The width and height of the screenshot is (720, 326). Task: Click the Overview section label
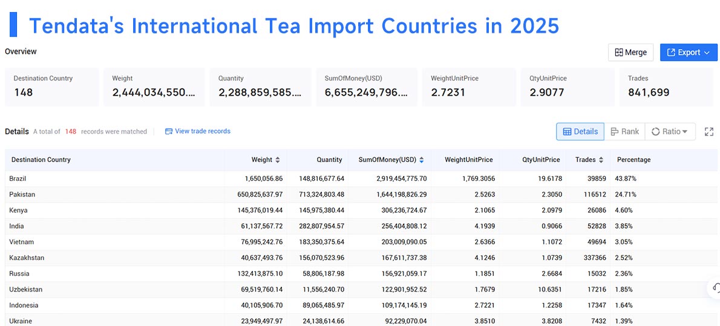(x=21, y=51)
